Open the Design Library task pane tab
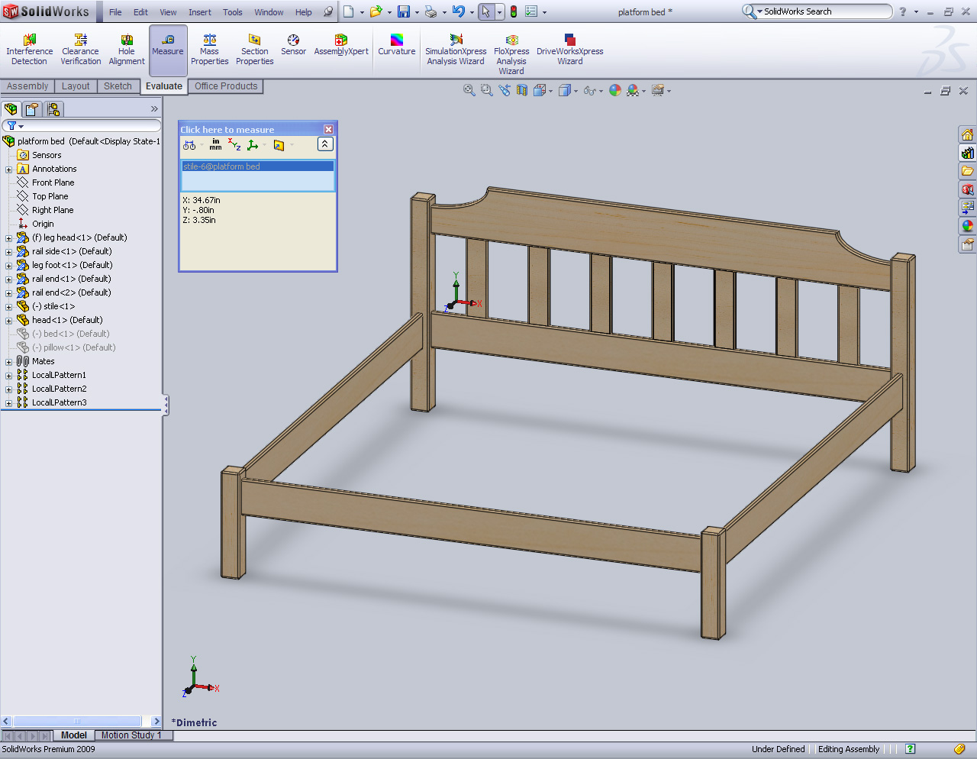Screen dimensions: 977x759 967,153
